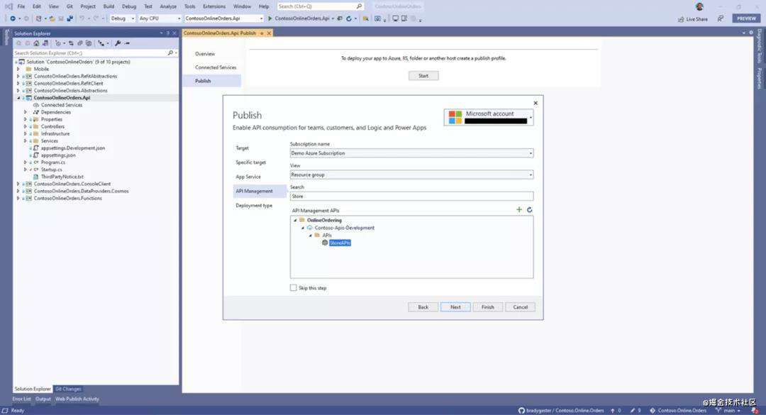Click the PREVIEW button
Screen dimensions: 766x415
(x=746, y=18)
